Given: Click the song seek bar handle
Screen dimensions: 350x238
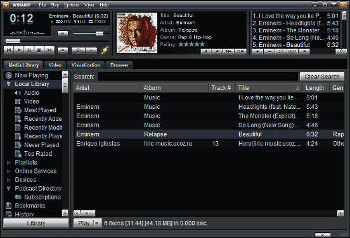Looking at the screenshot, I should pos(13,41).
